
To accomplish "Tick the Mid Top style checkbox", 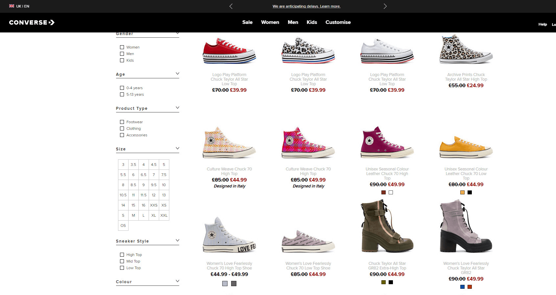I will (122, 261).
